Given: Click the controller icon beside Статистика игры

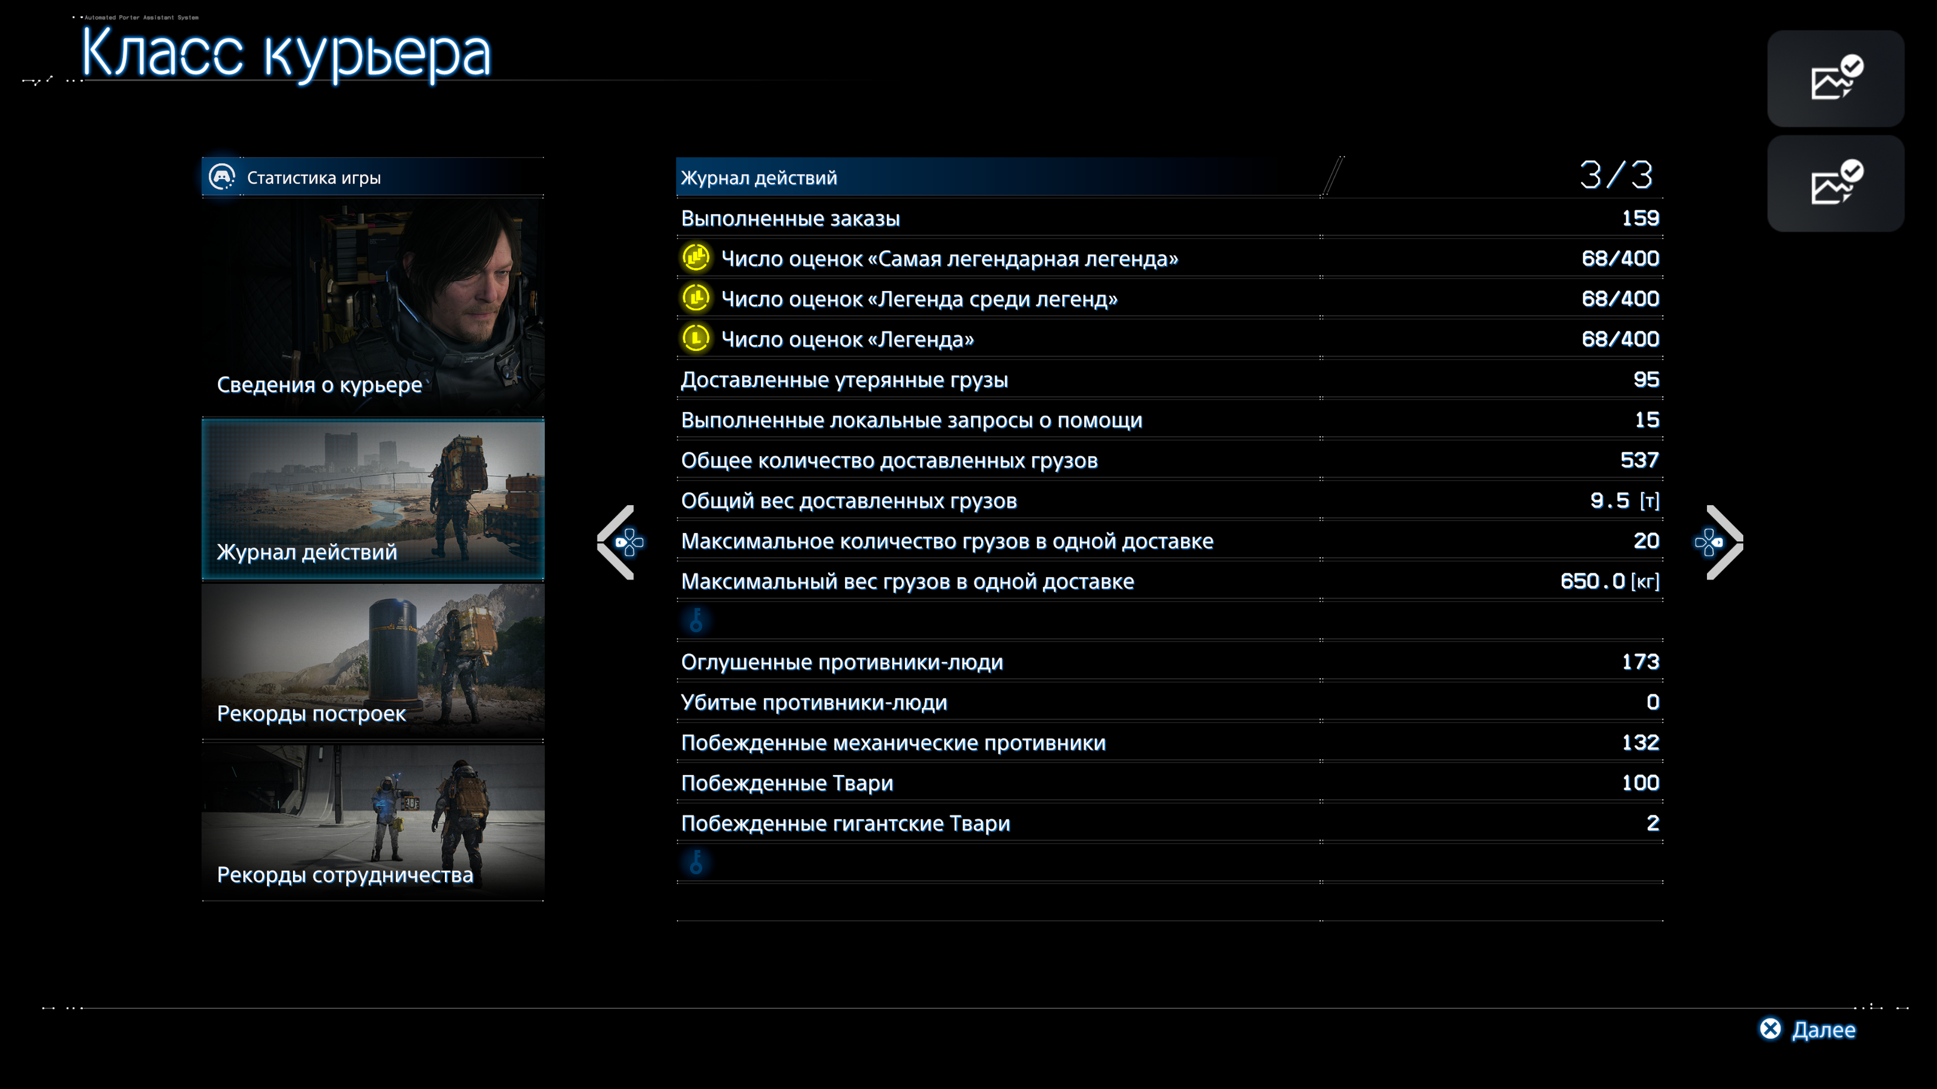Looking at the screenshot, I should (222, 177).
